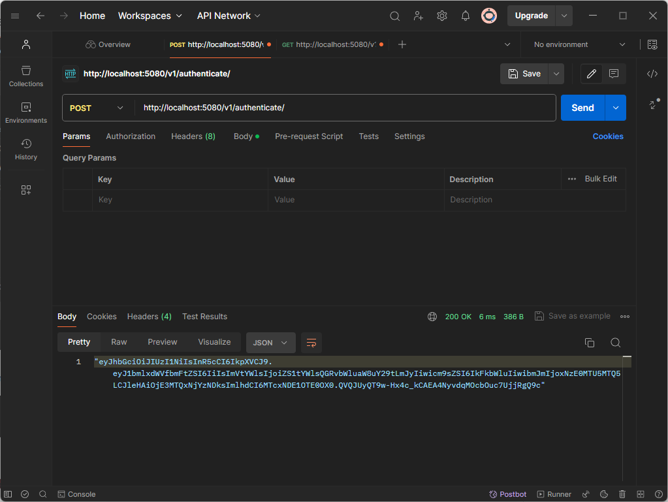Change the POST method dropdown

[97, 108]
